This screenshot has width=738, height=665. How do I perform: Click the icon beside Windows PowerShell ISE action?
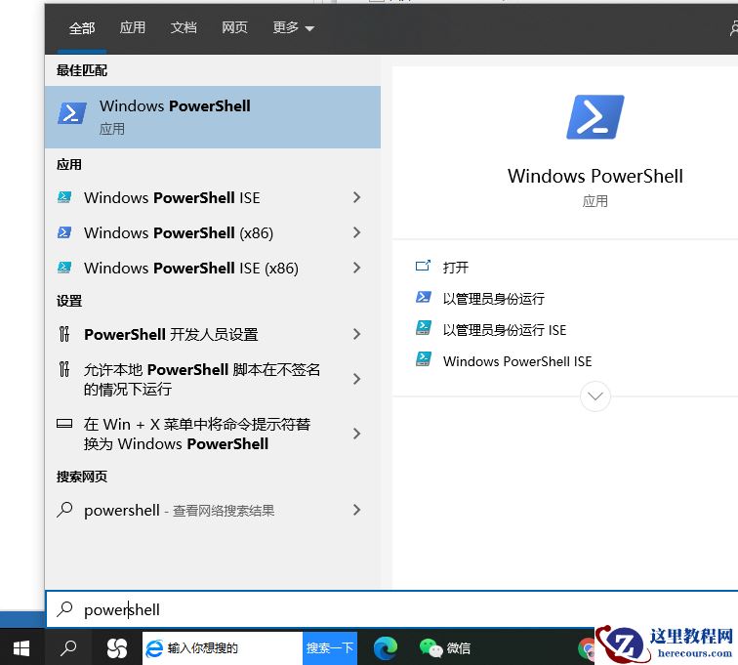[423, 359]
